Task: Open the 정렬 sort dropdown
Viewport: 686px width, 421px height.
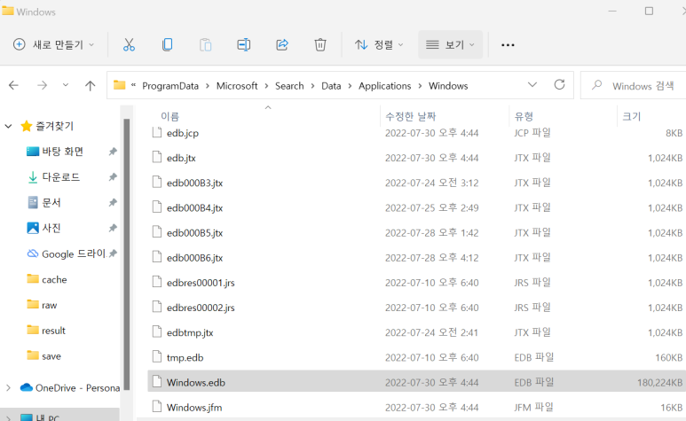Action: (x=379, y=44)
